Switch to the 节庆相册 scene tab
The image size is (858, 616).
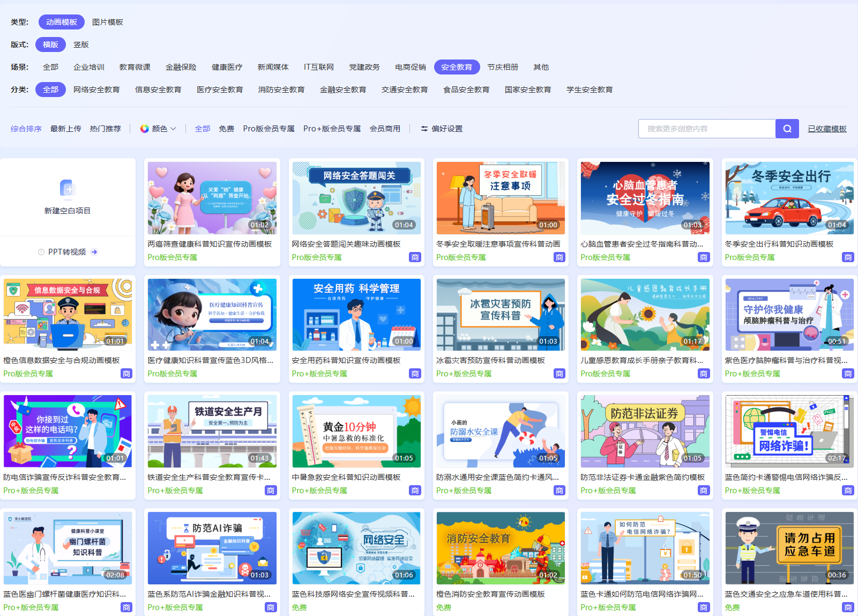pos(503,66)
